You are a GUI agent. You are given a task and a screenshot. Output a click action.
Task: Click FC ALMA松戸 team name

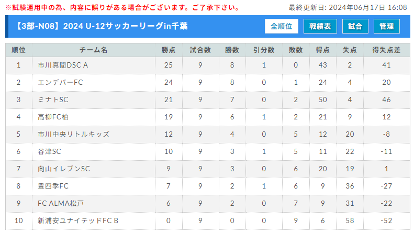tap(61, 204)
